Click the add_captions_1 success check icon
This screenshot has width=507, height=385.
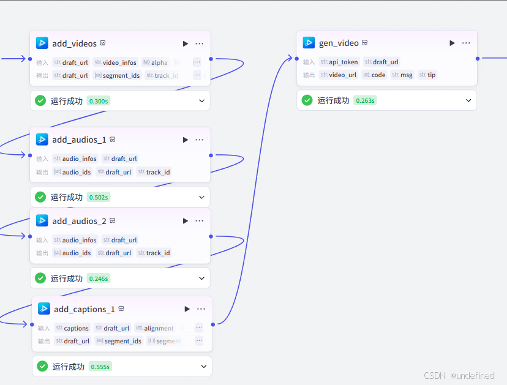[42, 366]
